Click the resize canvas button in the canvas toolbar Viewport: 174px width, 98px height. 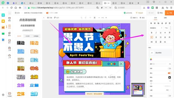[134, 18]
